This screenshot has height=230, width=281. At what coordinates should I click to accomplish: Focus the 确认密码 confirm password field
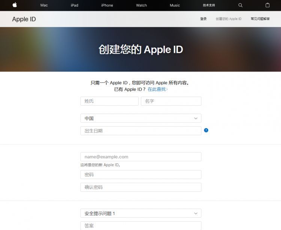coord(141,187)
